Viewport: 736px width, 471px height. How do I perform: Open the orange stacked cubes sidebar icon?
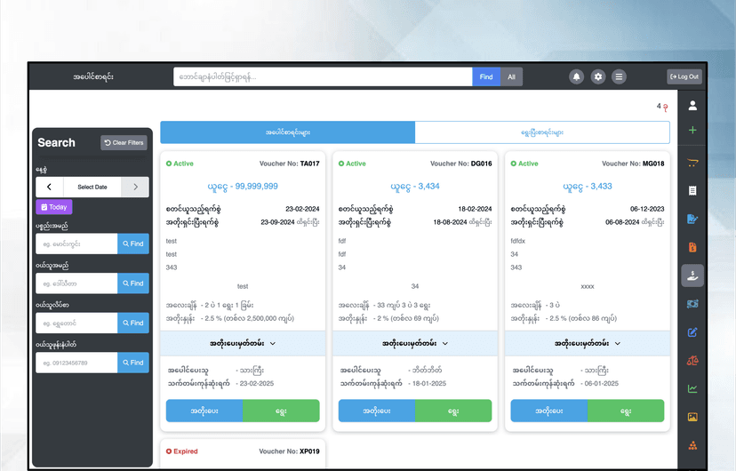tap(692, 445)
